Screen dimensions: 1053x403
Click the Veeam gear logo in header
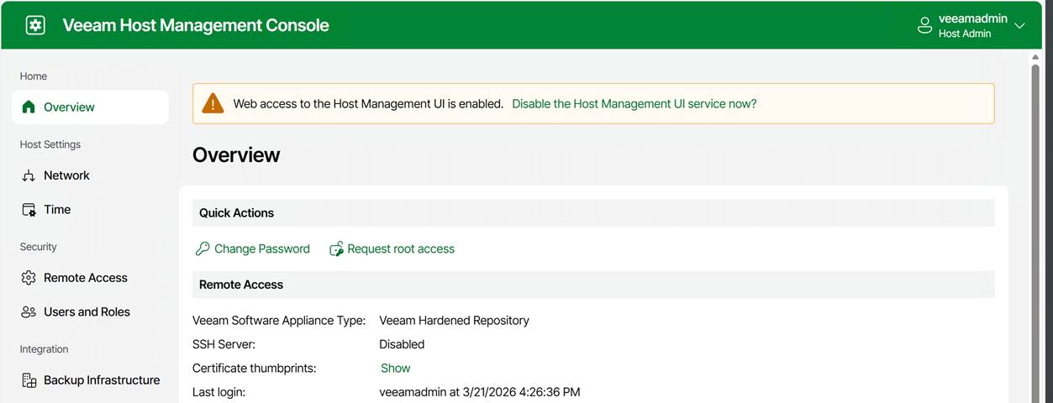34,25
